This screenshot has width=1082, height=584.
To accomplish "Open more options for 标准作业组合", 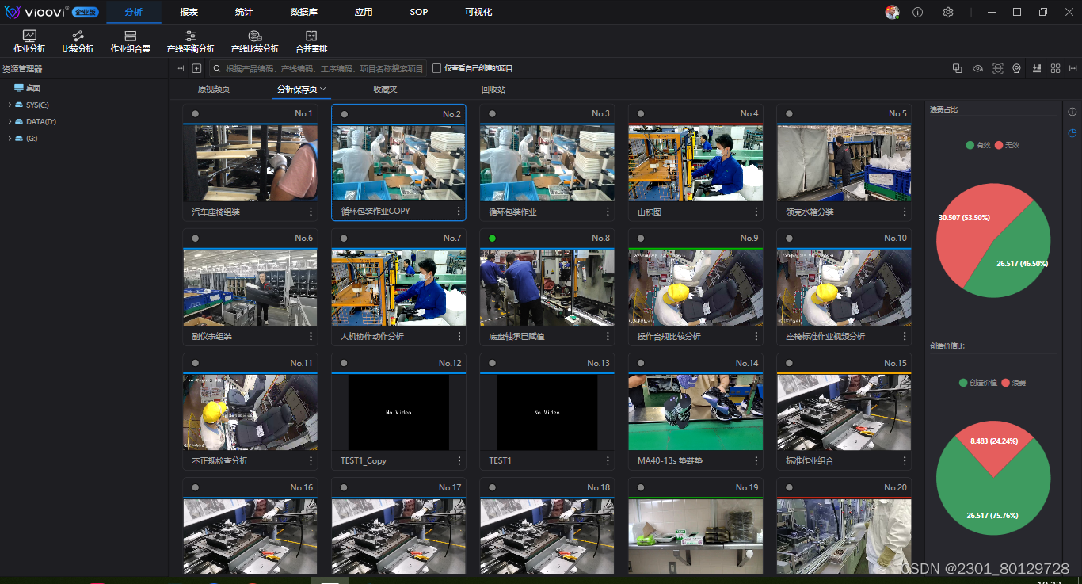I will [905, 460].
